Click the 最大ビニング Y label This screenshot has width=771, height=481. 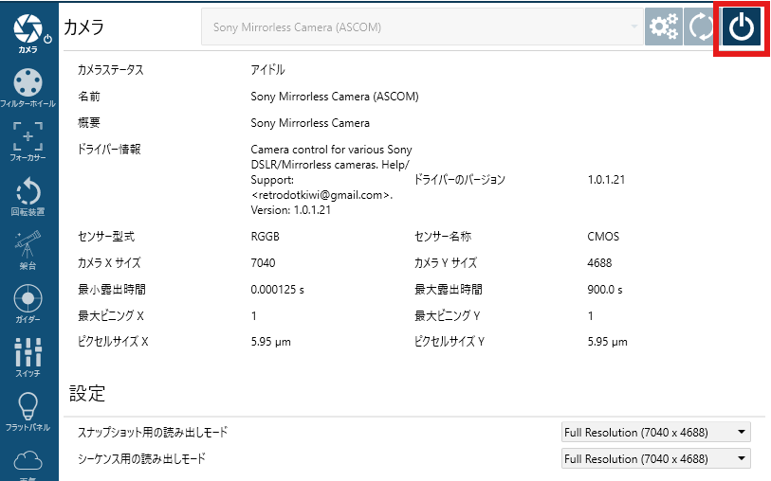point(448,315)
